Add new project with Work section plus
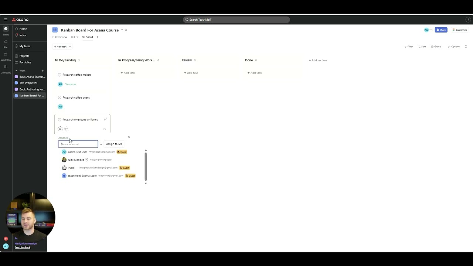 click(42, 71)
